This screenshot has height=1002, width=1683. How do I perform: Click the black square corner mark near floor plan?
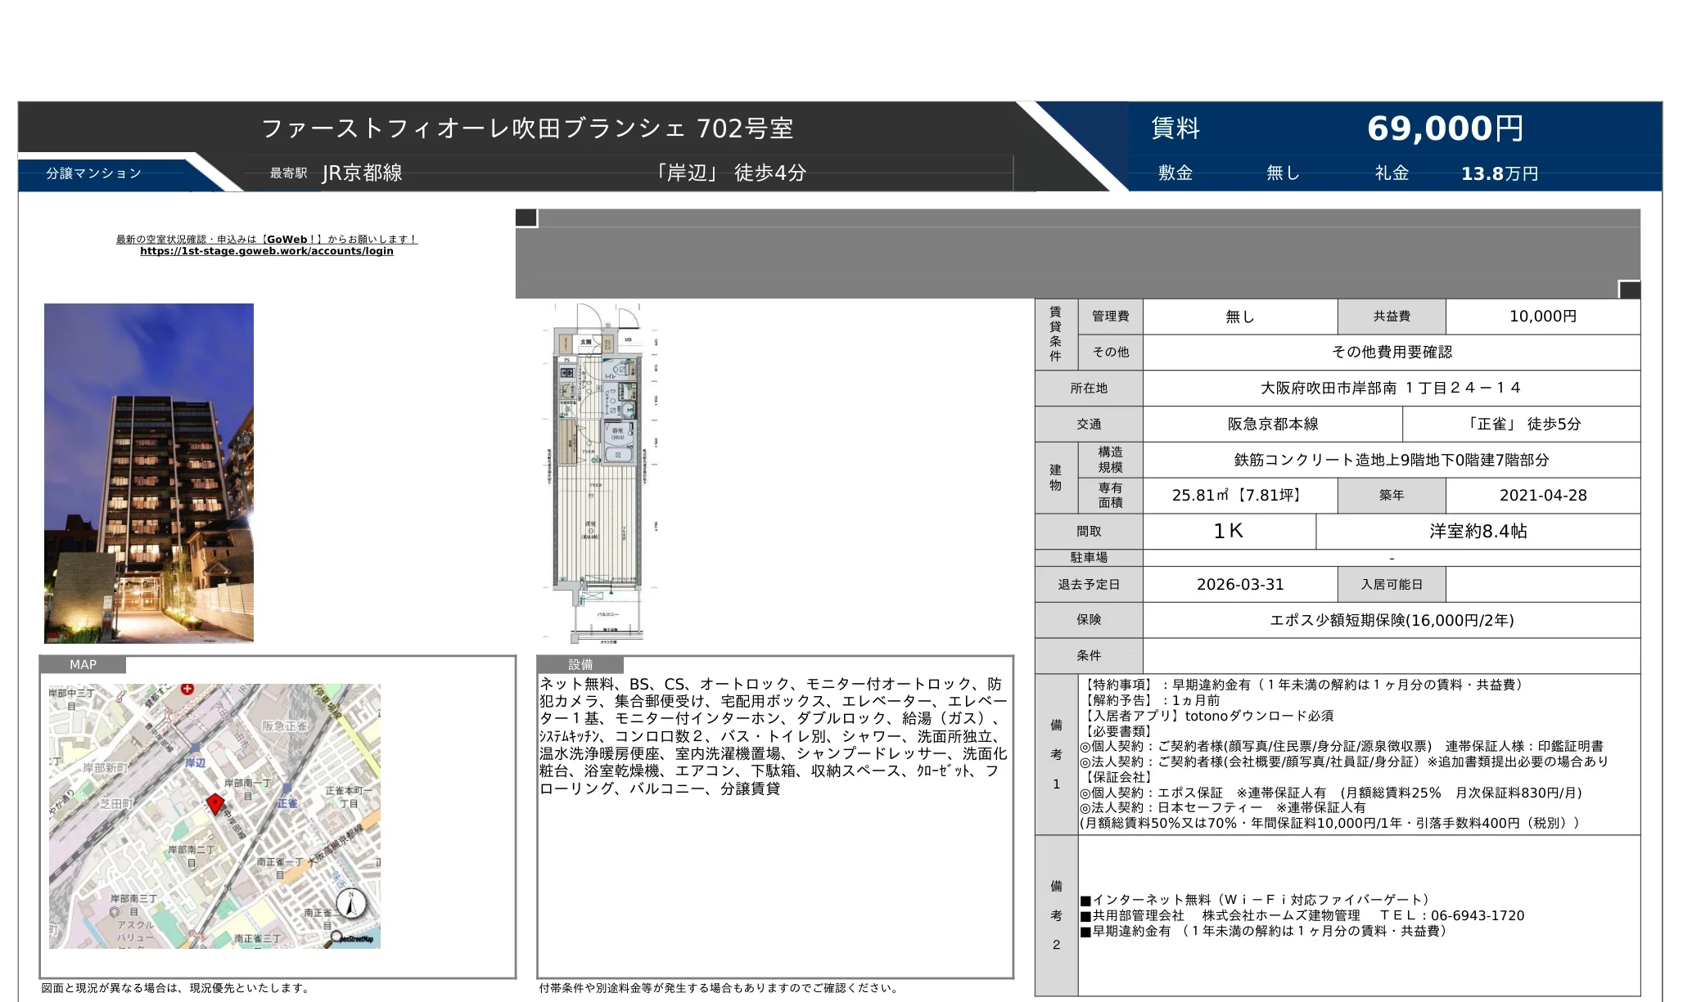pos(524,216)
